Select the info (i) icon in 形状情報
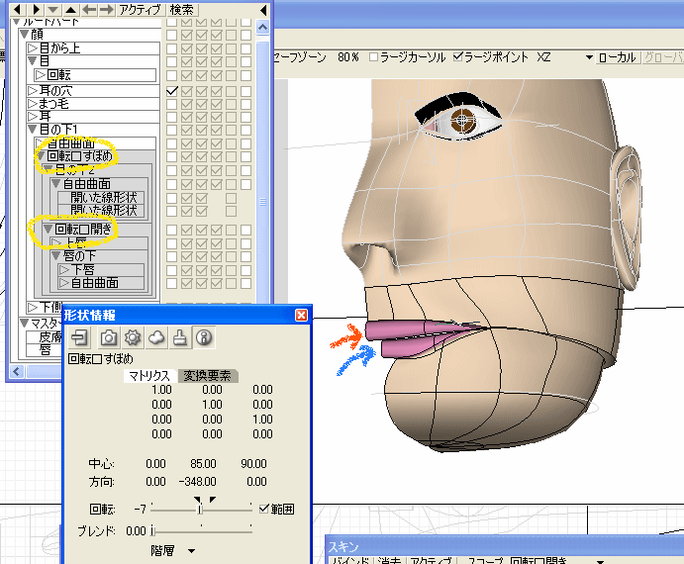This screenshot has height=564, width=684. [x=203, y=336]
